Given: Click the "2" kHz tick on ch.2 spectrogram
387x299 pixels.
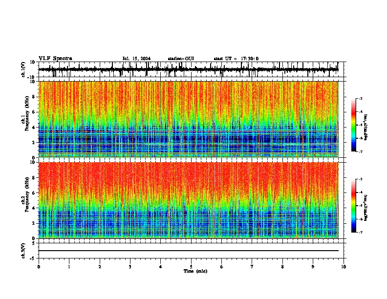Looking at the screenshot, I should [34, 223].
